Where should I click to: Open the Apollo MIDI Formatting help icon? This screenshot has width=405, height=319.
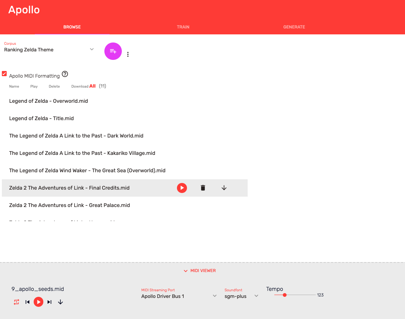click(65, 74)
